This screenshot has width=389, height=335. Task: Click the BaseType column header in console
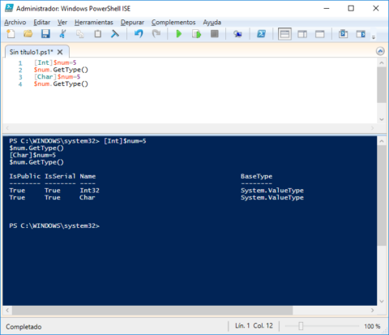[x=256, y=176]
